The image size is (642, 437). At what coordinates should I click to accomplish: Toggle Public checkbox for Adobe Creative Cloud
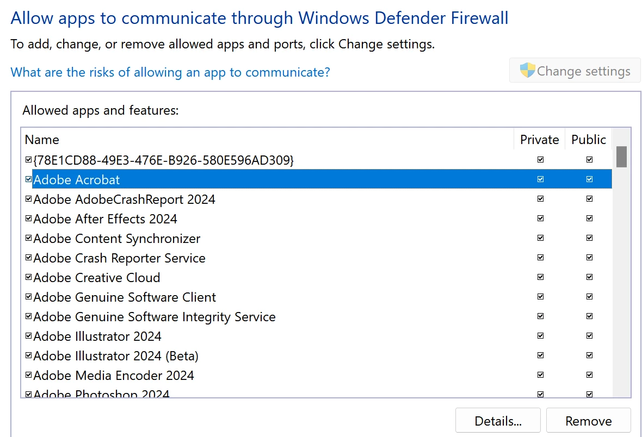tap(590, 277)
